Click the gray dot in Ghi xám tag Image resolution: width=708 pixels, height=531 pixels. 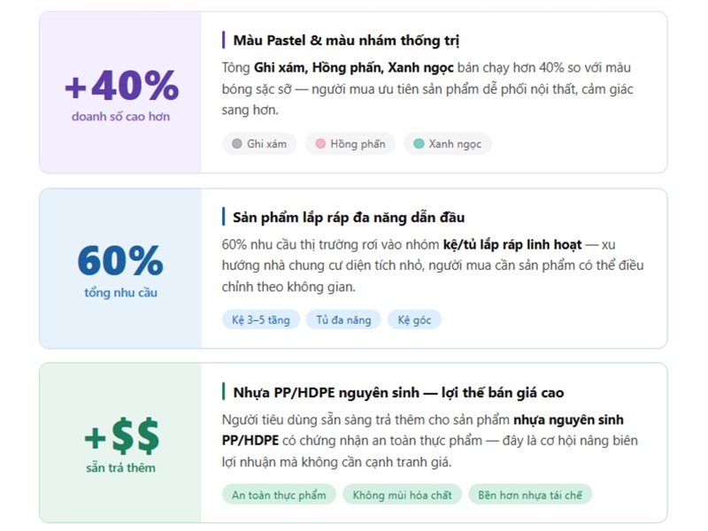236,143
